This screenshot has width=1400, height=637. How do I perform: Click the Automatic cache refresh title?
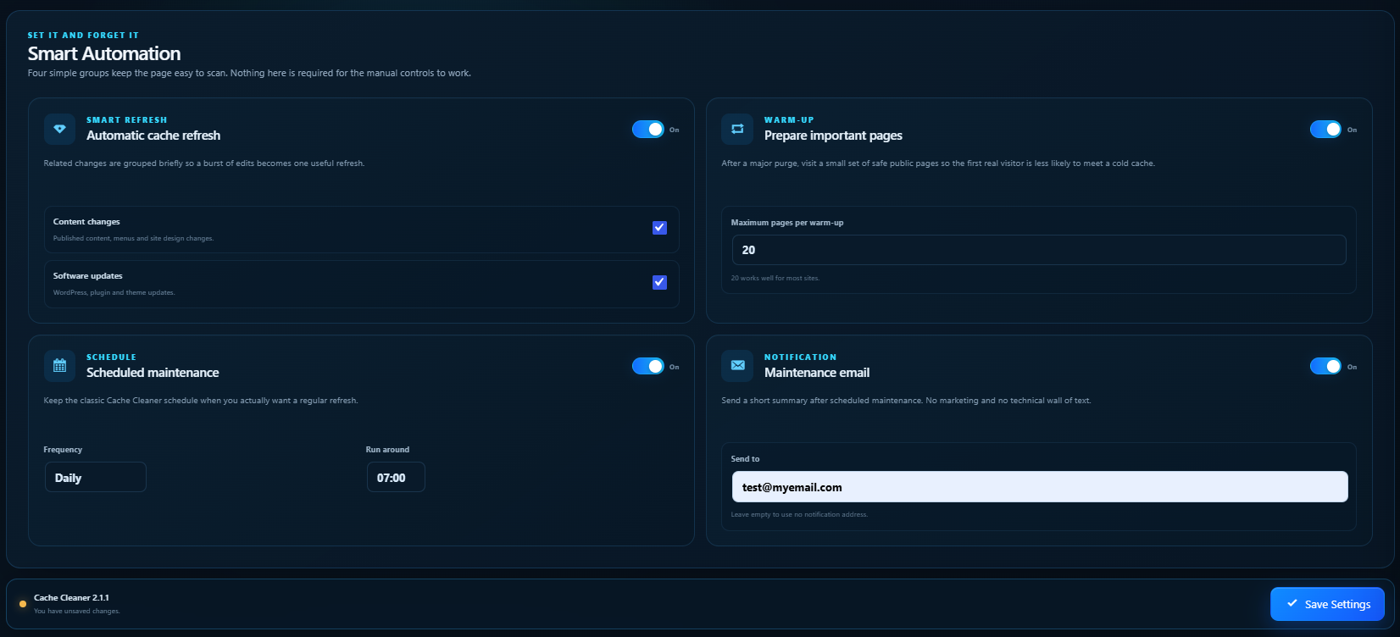(153, 136)
